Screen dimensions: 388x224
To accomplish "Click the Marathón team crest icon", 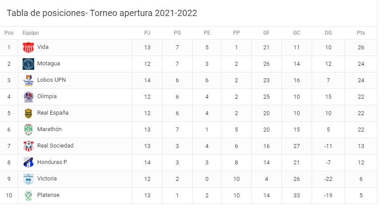I will point(28,130).
